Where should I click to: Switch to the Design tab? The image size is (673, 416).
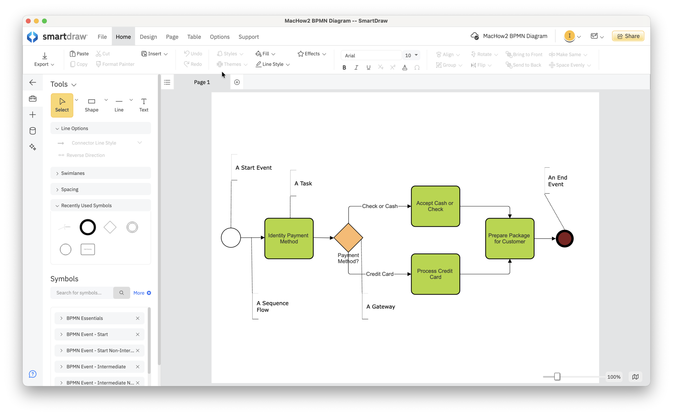pyautogui.click(x=148, y=37)
